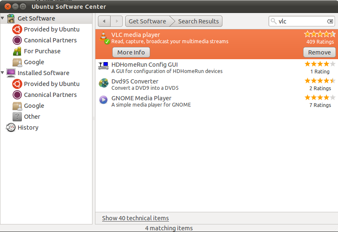Click the Other question mark icon
The height and width of the screenshot is (232, 338).
click(17, 117)
